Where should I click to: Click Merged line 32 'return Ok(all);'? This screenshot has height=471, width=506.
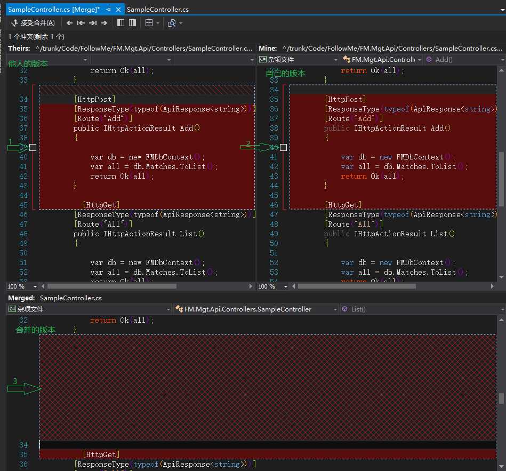pyautogui.click(x=122, y=320)
